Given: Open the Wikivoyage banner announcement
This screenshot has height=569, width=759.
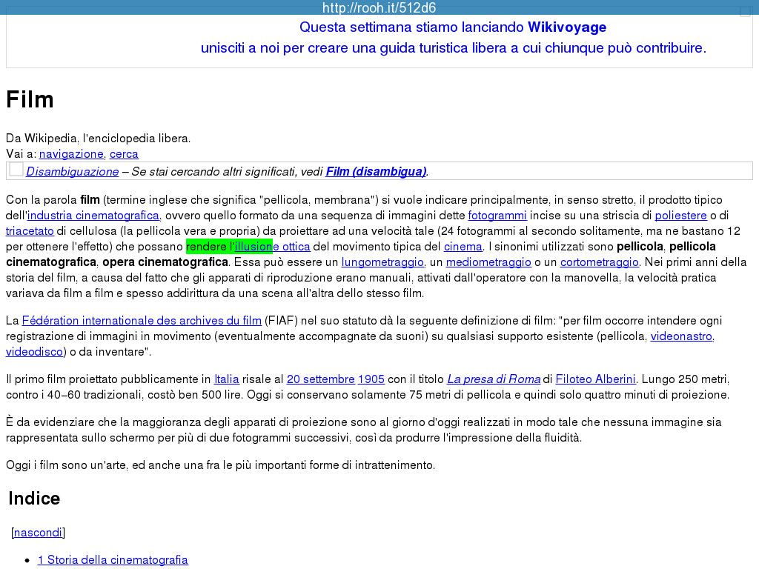Looking at the screenshot, I should pyautogui.click(x=453, y=38).
